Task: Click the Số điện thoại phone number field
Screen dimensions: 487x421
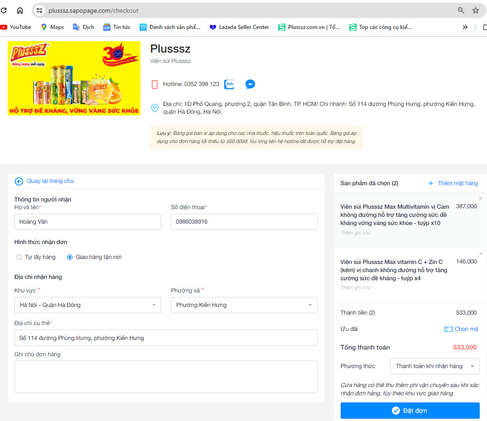Action: pyautogui.click(x=244, y=222)
